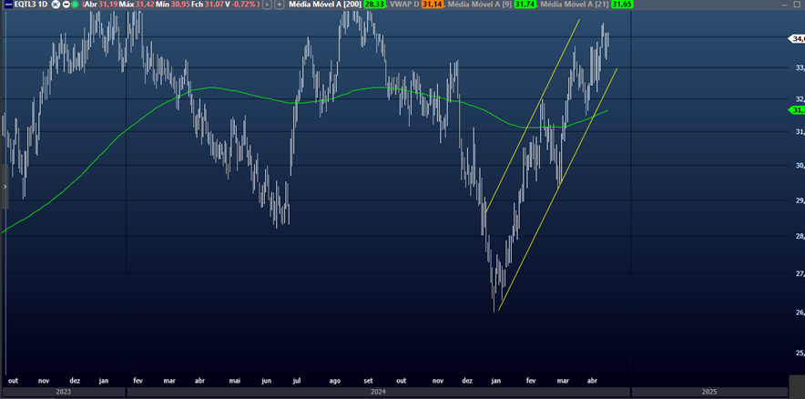Click the green moving average tag on price axis
Viewport: 805px width, 399px height.
(x=796, y=110)
